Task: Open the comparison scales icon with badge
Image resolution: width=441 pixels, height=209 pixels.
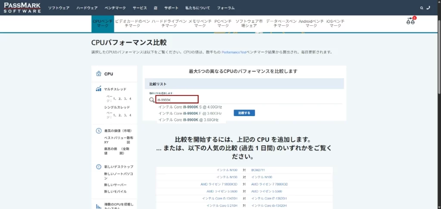Action: (x=410, y=21)
